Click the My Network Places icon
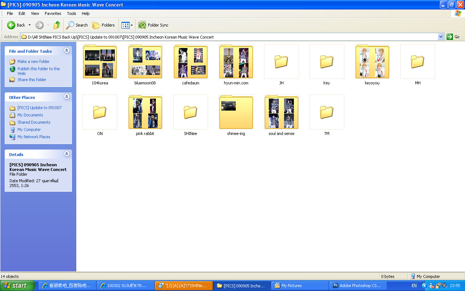465x291 pixels. [12, 137]
